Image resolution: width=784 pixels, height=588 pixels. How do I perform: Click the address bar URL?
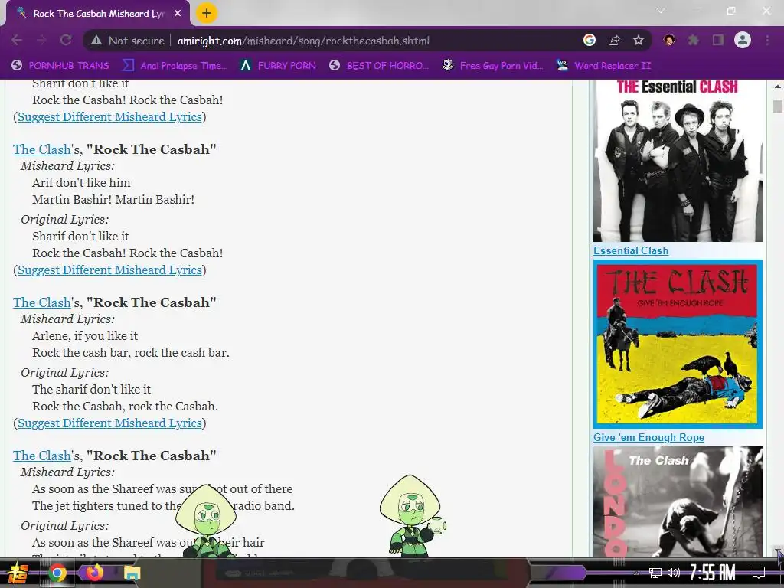303,41
